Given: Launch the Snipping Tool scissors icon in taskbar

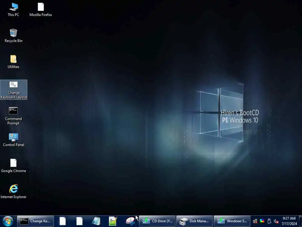Looking at the screenshot, I should [x=130, y=221].
